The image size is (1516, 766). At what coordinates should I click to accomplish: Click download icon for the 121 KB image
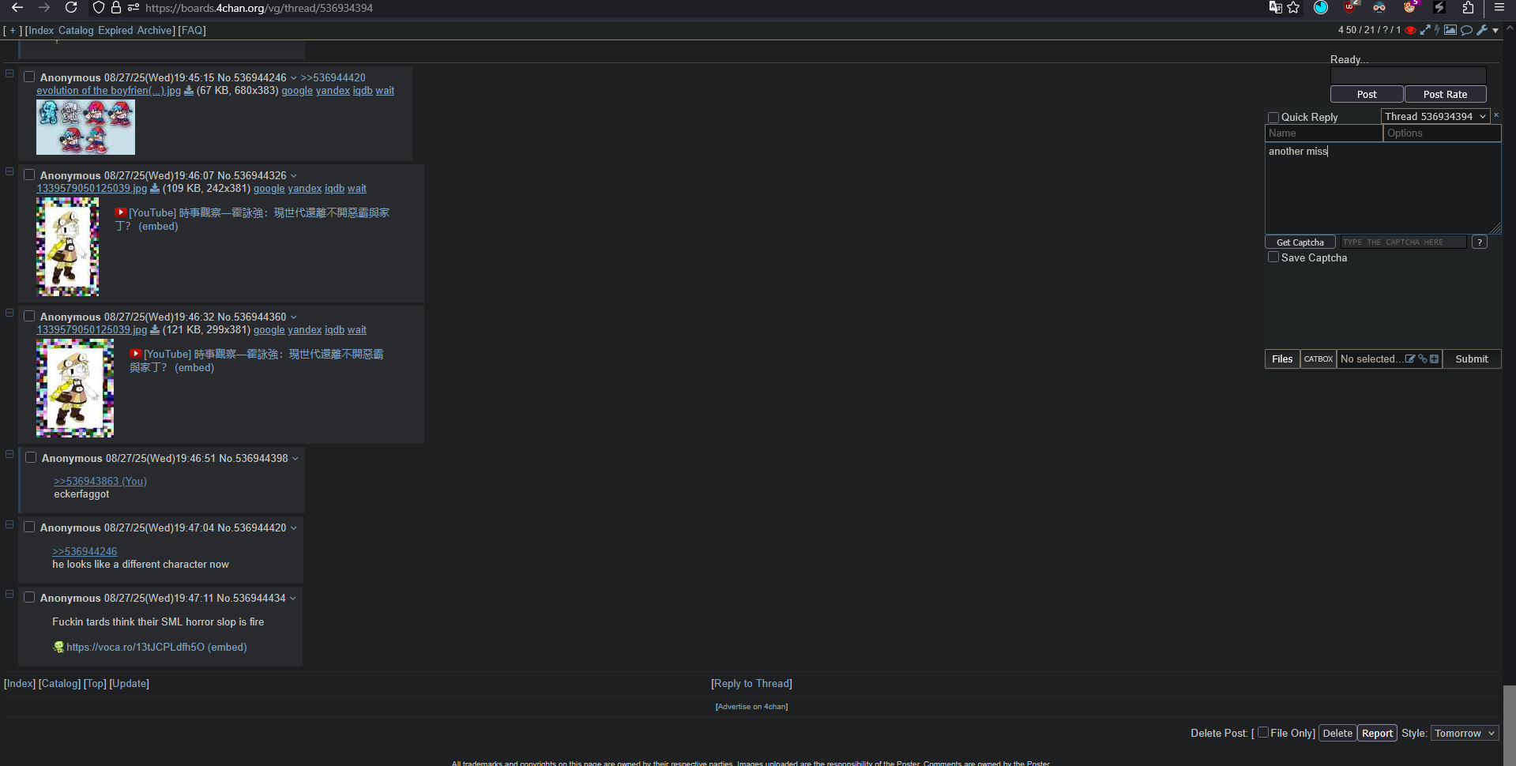click(x=155, y=330)
